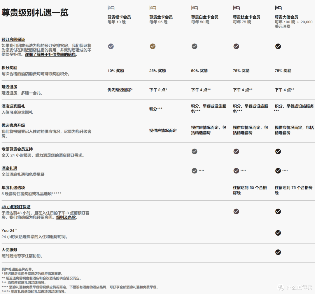Click the bed icon above 尊贵大使会员
Image resolution: width=315 pixels, height=294 pixels.
click(x=278, y=8)
